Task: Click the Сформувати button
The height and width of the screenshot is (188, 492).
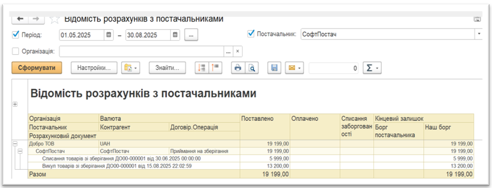Action: click(37, 68)
